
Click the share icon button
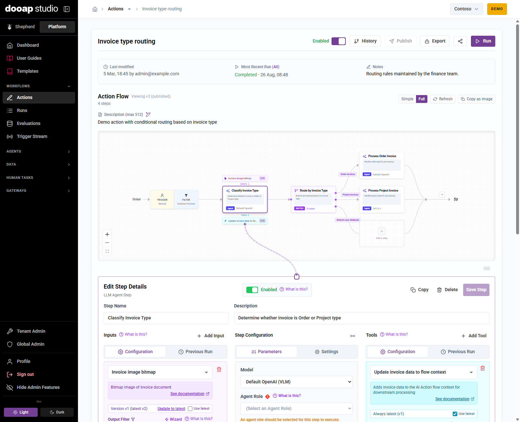pos(460,41)
